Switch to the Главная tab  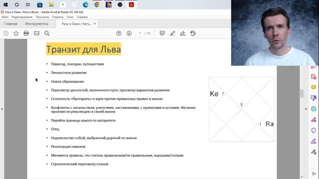(x=11, y=24)
